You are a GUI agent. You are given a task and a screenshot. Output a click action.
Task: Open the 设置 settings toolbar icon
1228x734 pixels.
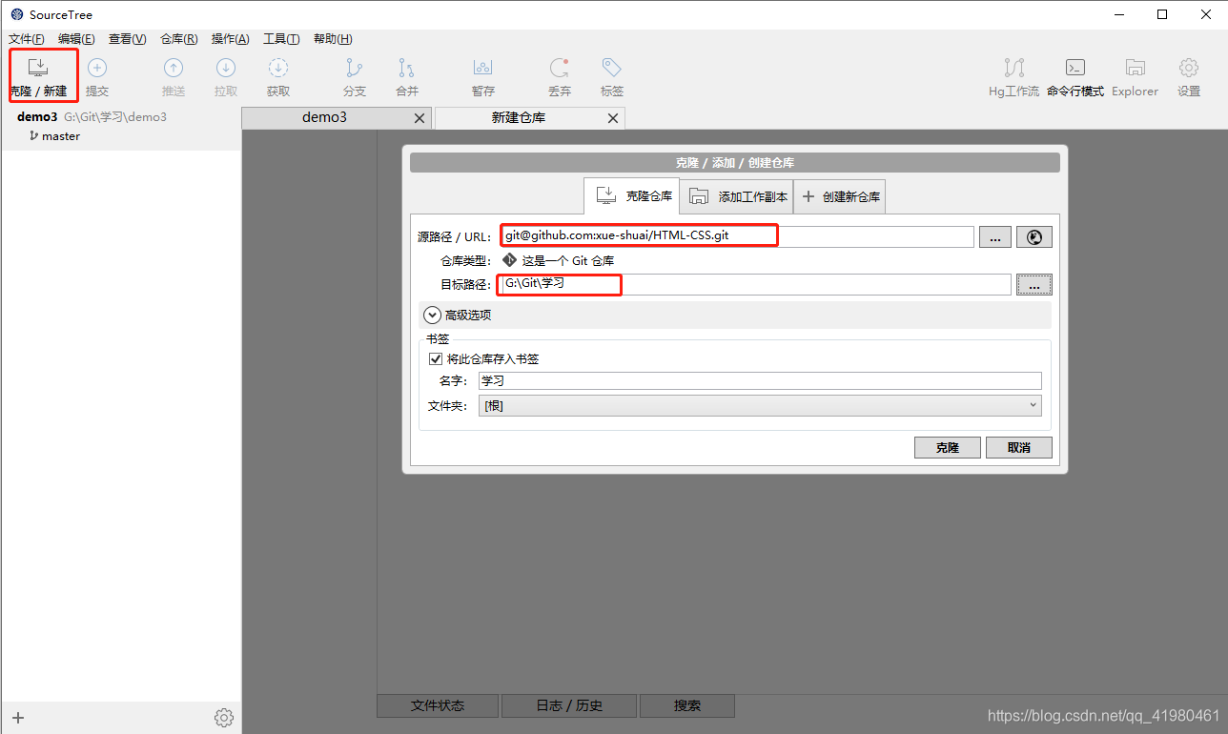pos(1189,68)
